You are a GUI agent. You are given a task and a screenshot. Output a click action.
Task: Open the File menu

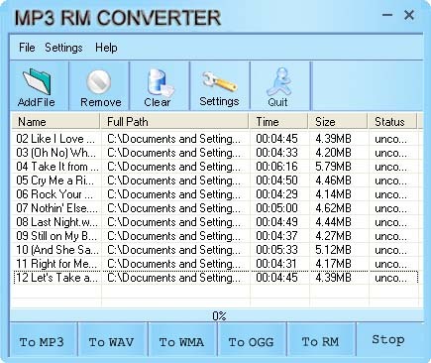click(27, 48)
